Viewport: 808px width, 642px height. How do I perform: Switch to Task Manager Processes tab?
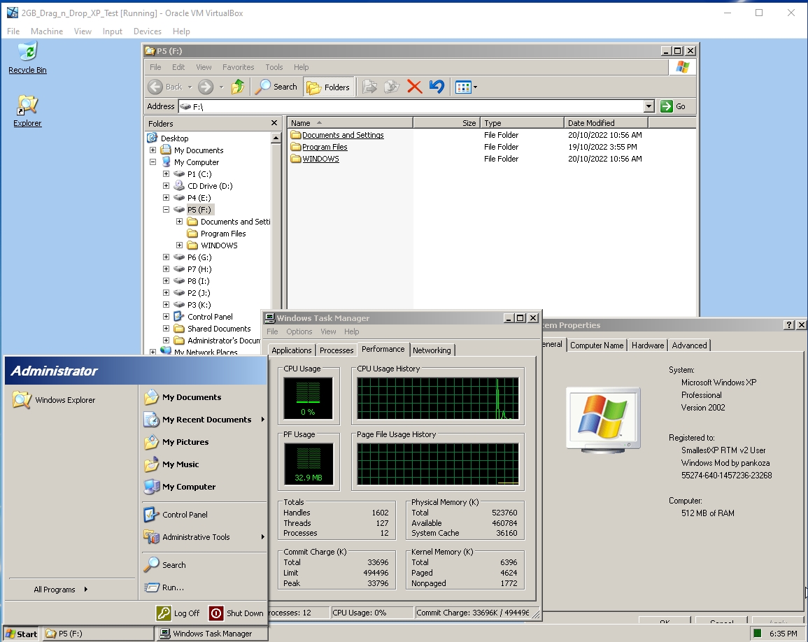pyautogui.click(x=336, y=350)
